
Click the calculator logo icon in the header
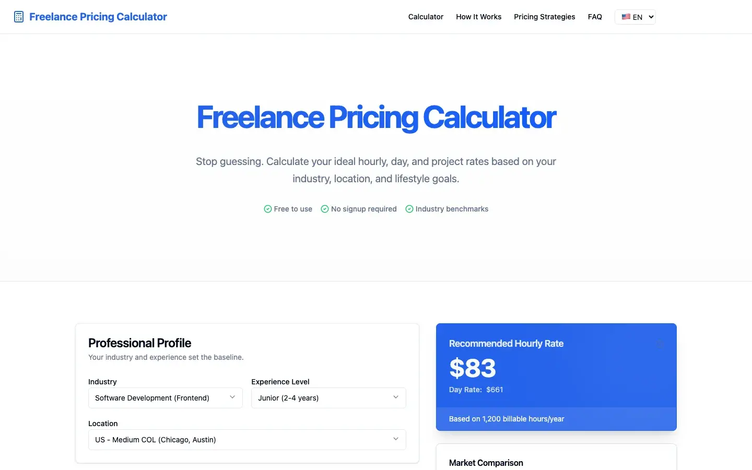click(18, 16)
